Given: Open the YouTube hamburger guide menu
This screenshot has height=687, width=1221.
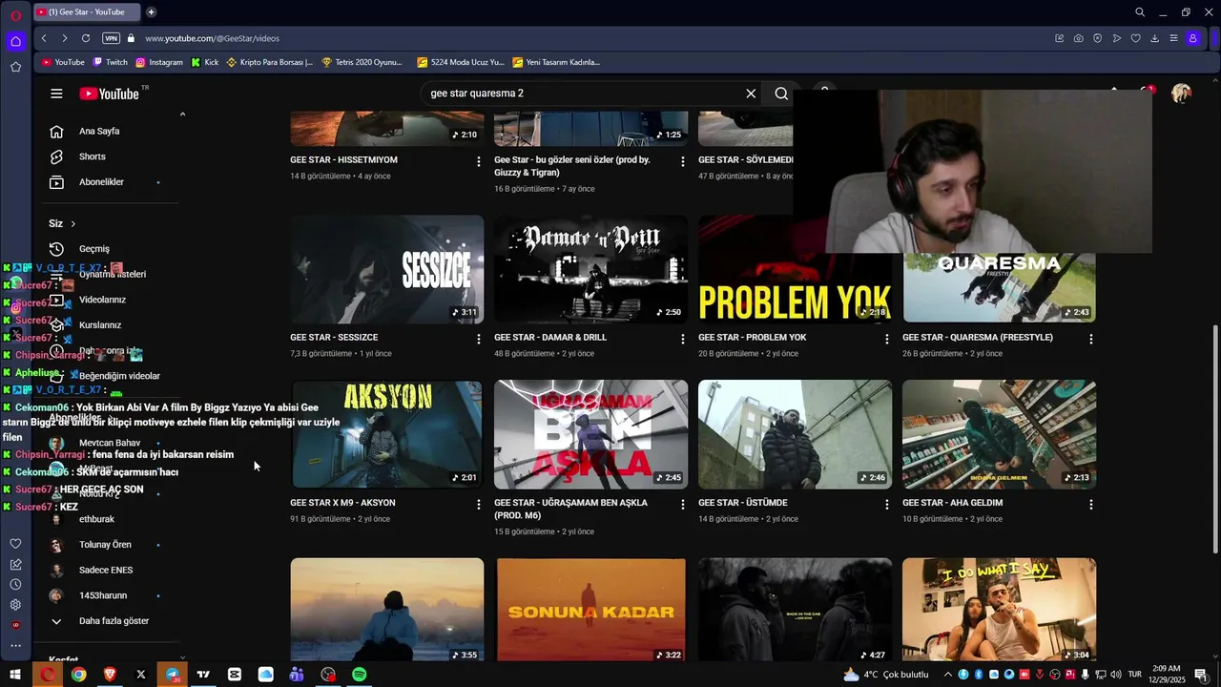Looking at the screenshot, I should click(x=56, y=94).
